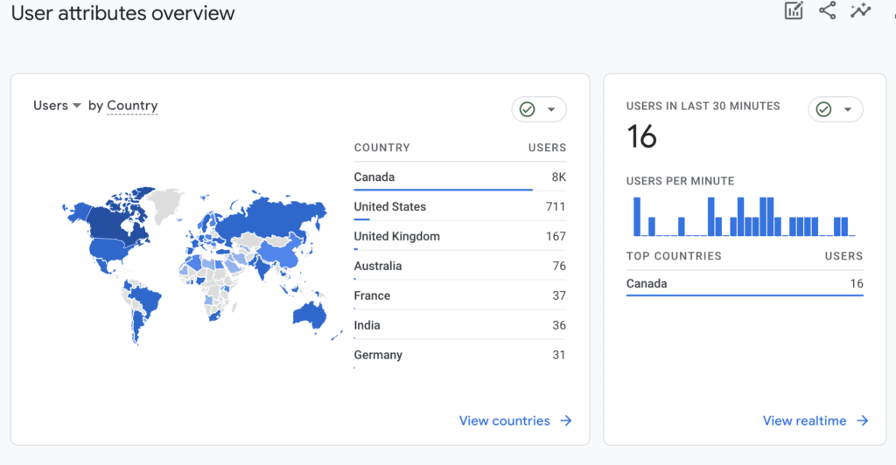Expand the dropdown arrow beside realtime card check
Viewport: 896px width, 465px height.
click(x=848, y=109)
